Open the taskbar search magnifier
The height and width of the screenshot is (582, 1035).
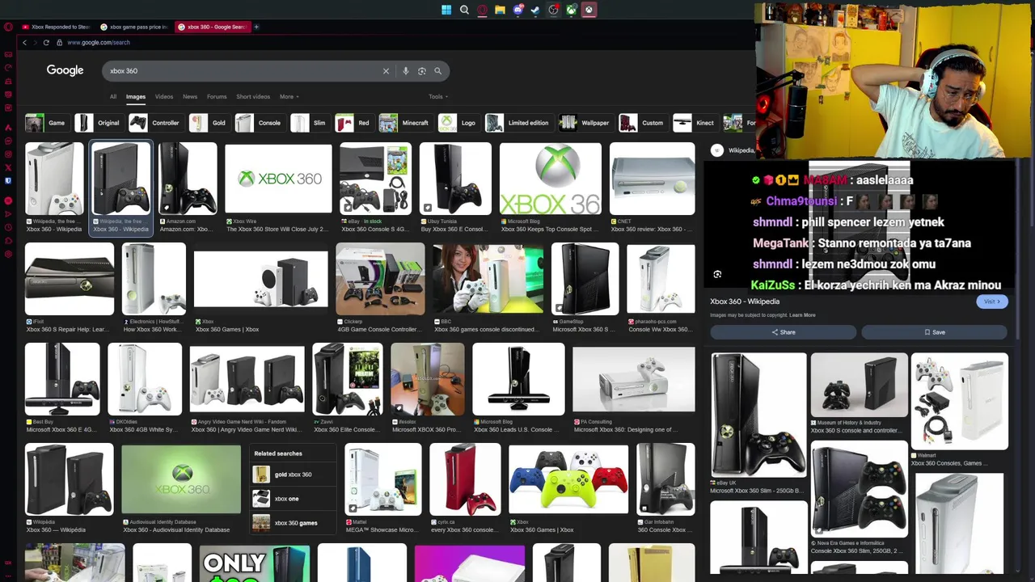click(464, 10)
